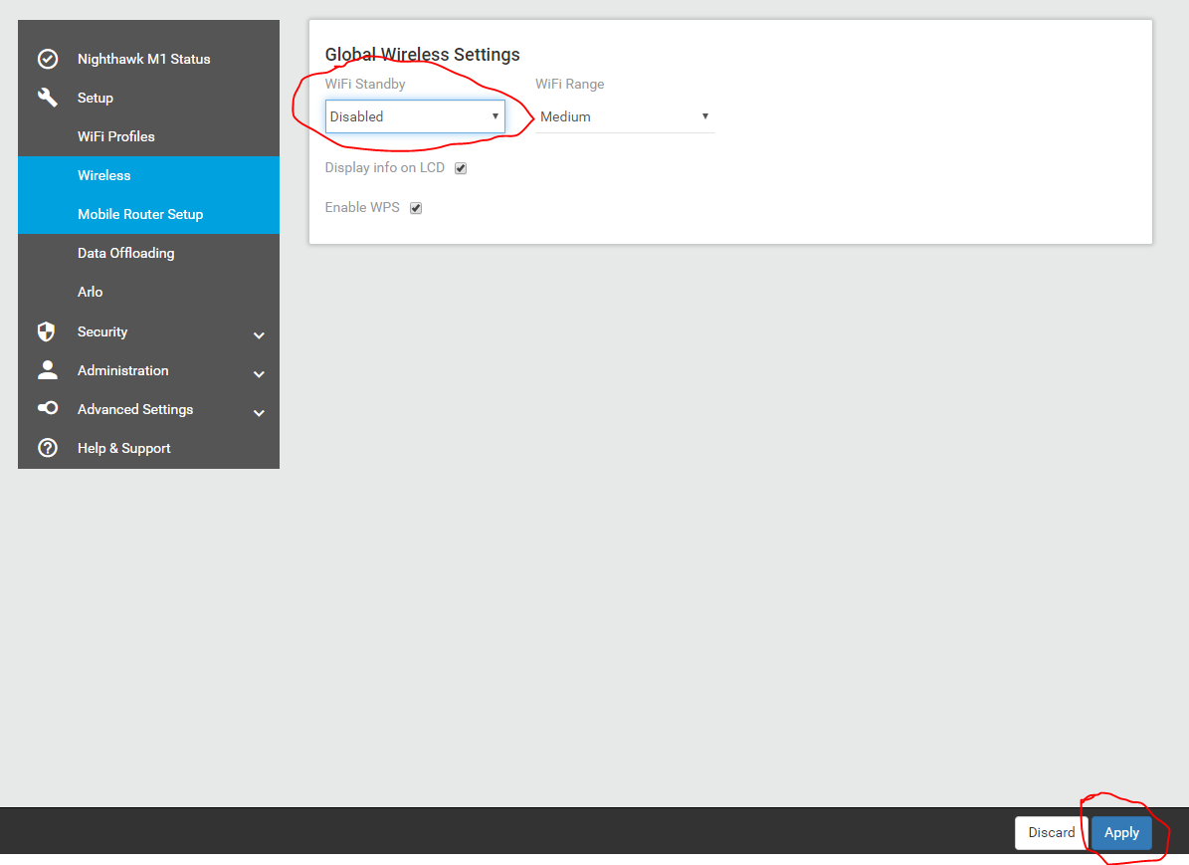The width and height of the screenshot is (1189, 865).
Task: Uncheck the Enable WPS checkbox
Action: tap(416, 208)
